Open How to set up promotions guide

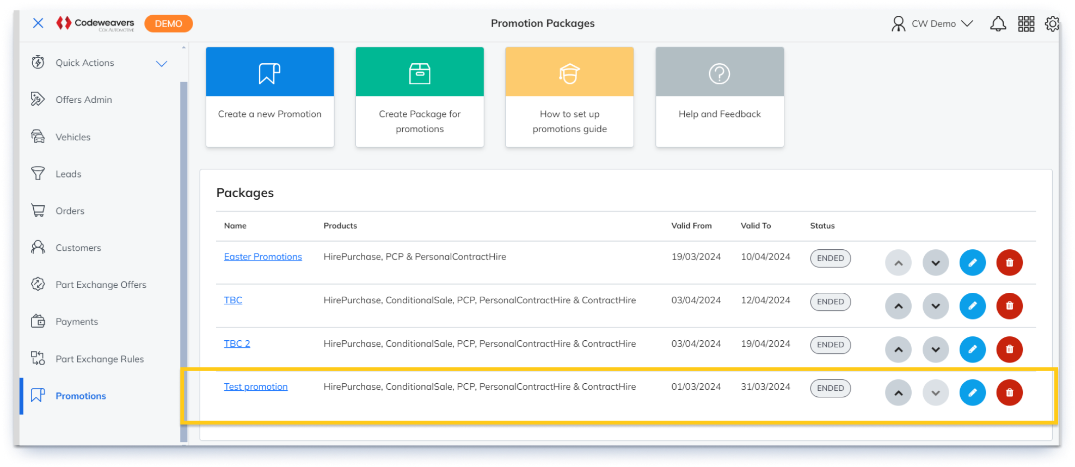click(569, 97)
